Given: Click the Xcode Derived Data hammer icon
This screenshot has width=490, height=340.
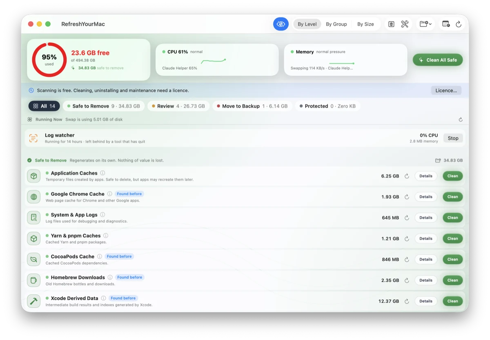Looking at the screenshot, I should click(x=34, y=301).
